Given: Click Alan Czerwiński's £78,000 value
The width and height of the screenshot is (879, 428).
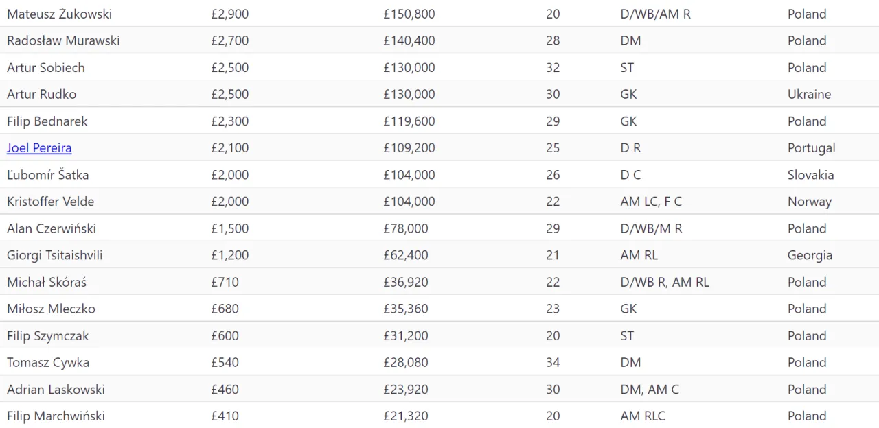Looking at the screenshot, I should click(406, 228).
